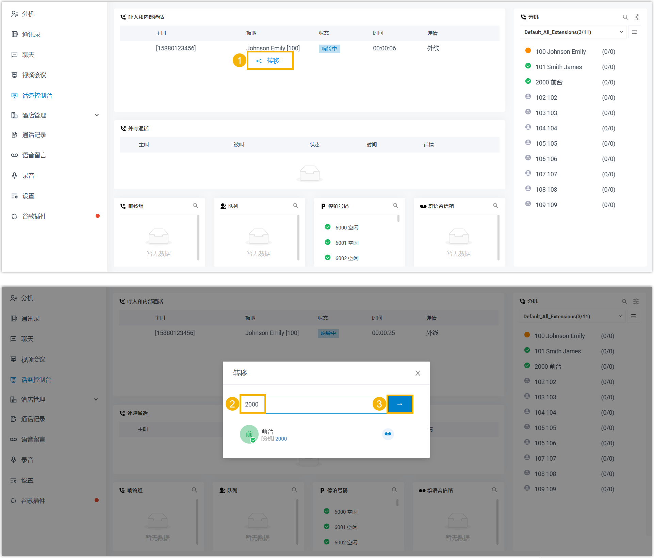Go to 语音留言 in sidebar

click(34, 155)
